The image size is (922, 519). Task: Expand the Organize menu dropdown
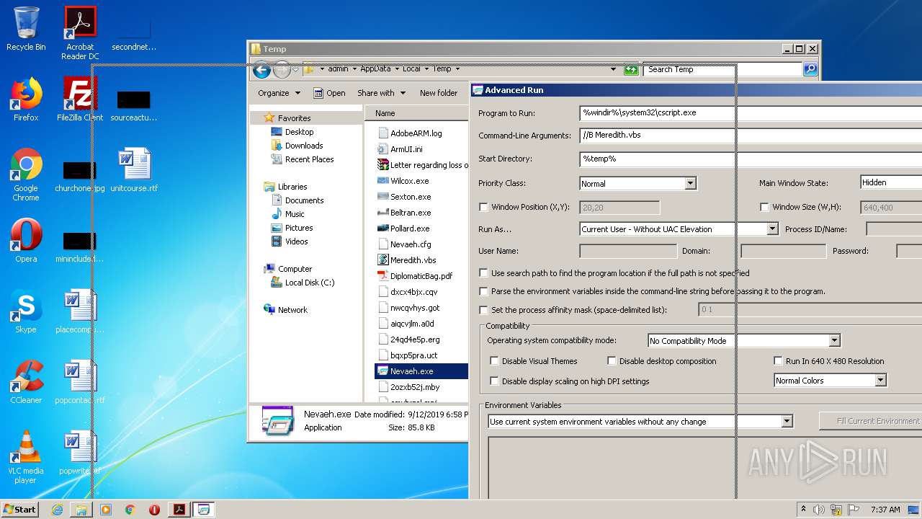(279, 93)
